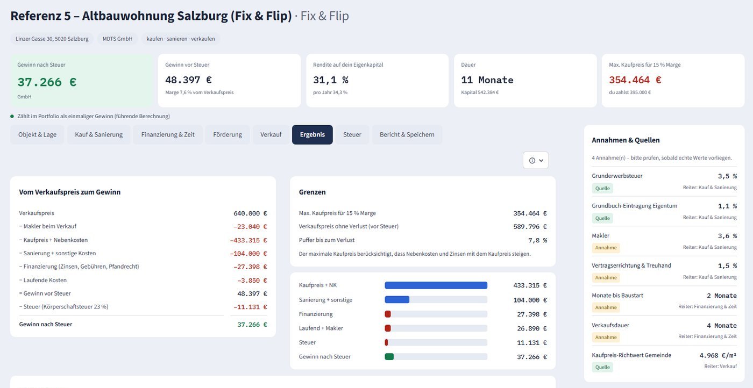This screenshot has width=753, height=388.
Task: Click the Kaufpreis-Richtwert value 4.968 €/m²
Action: tap(718, 355)
